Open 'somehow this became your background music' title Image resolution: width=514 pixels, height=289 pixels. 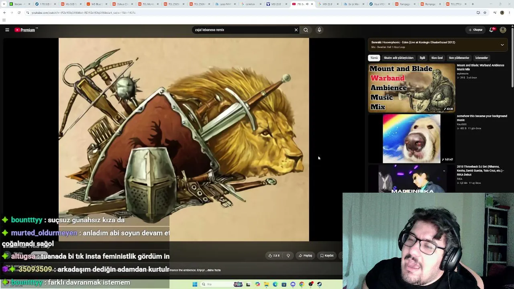click(x=482, y=118)
